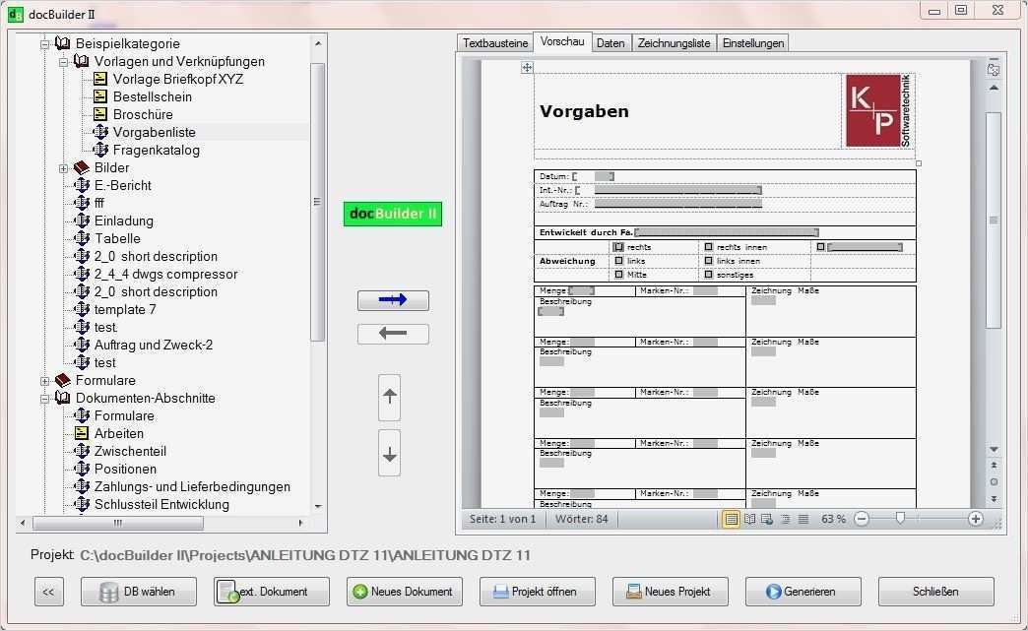This screenshot has width=1028, height=631.
Task: Click the Vorgabenliste node icon
Action: 100,132
